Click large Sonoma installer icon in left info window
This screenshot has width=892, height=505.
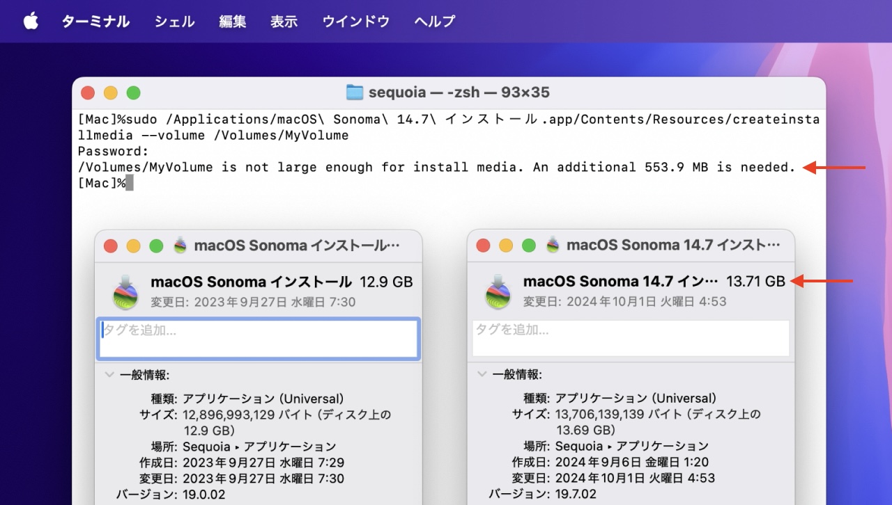(x=125, y=291)
